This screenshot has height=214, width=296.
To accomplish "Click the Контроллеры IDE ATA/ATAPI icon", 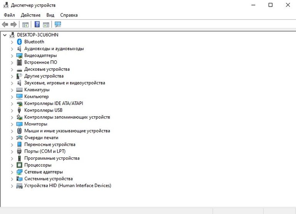I will pyautogui.click(x=19, y=104).
